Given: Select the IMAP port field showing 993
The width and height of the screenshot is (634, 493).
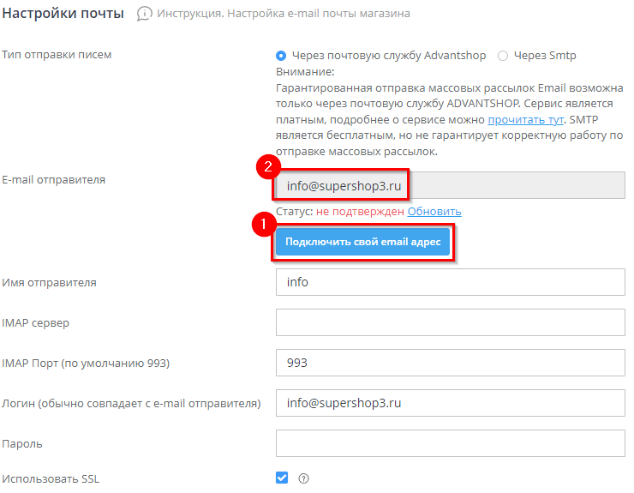Looking at the screenshot, I should 450,363.
